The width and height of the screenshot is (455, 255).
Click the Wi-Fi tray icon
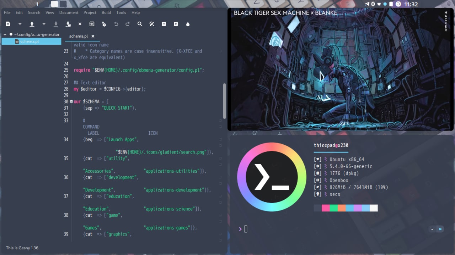[379, 4]
